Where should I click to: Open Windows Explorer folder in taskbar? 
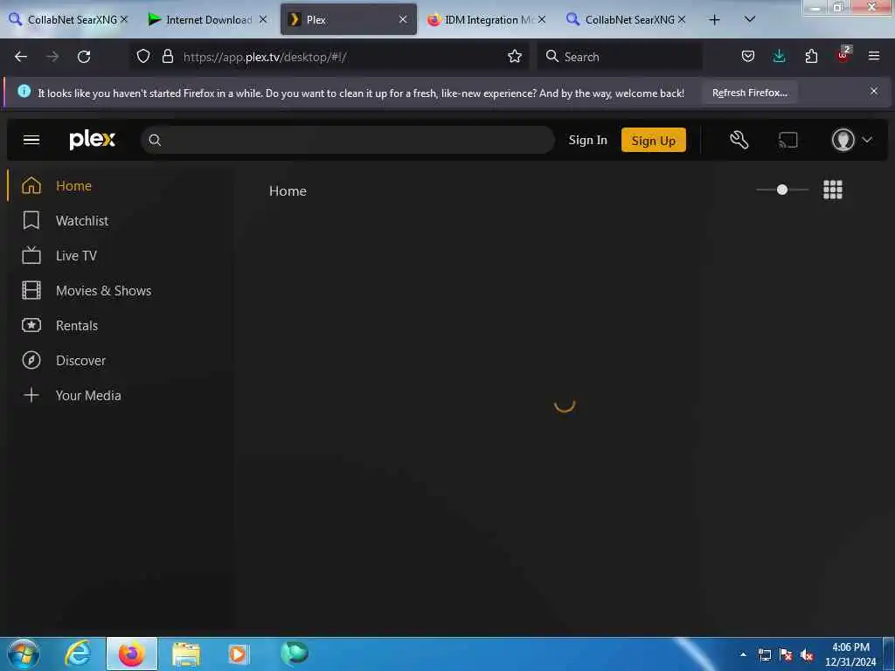(186, 654)
